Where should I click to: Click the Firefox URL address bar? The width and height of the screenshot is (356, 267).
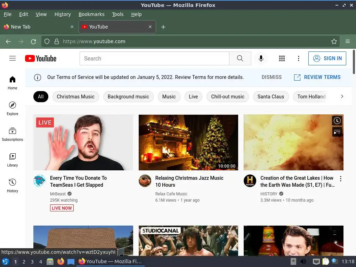(x=190, y=41)
